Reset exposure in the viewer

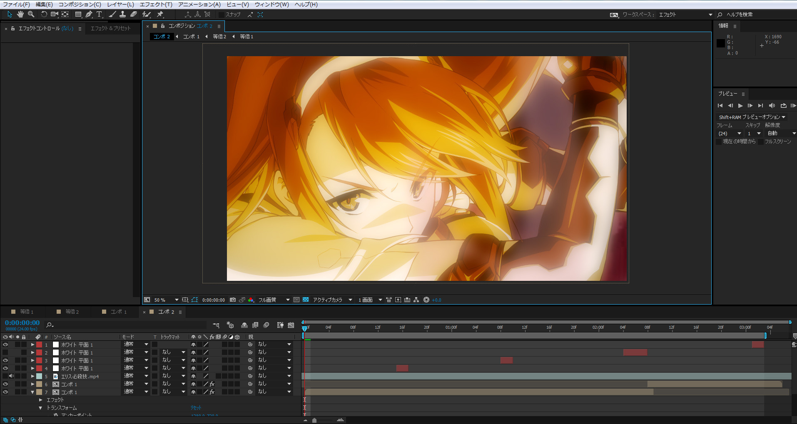click(426, 300)
